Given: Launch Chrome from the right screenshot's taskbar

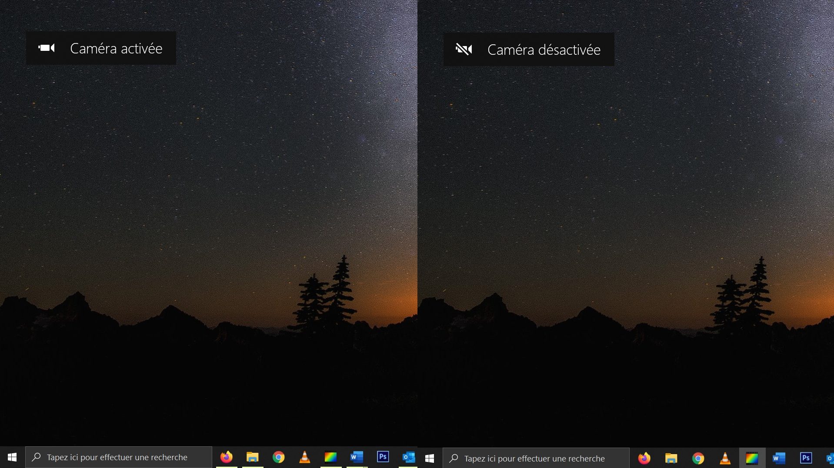Looking at the screenshot, I should [x=698, y=458].
